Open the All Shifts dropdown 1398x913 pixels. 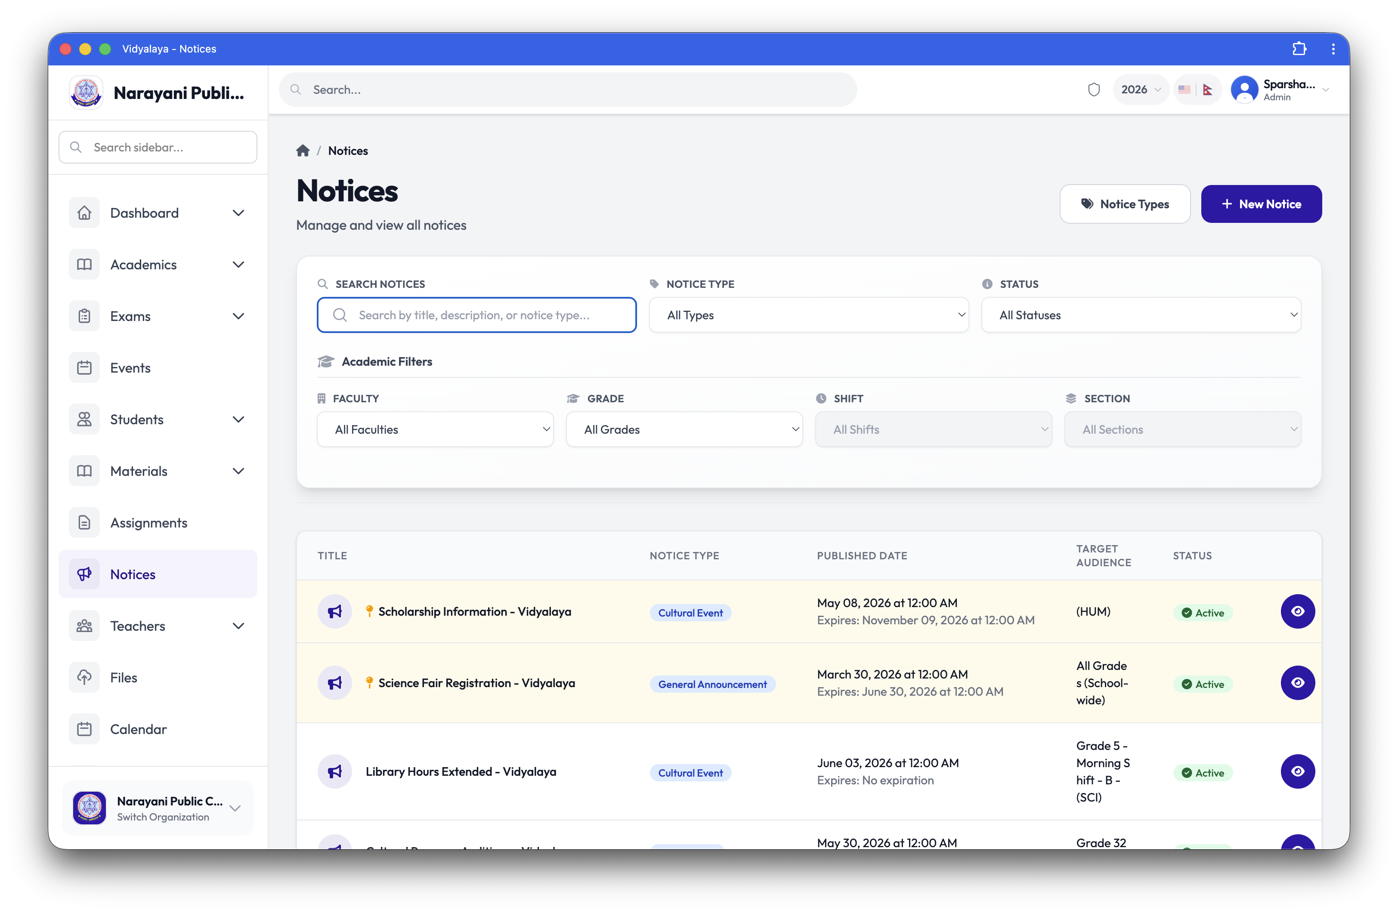pyautogui.click(x=934, y=430)
